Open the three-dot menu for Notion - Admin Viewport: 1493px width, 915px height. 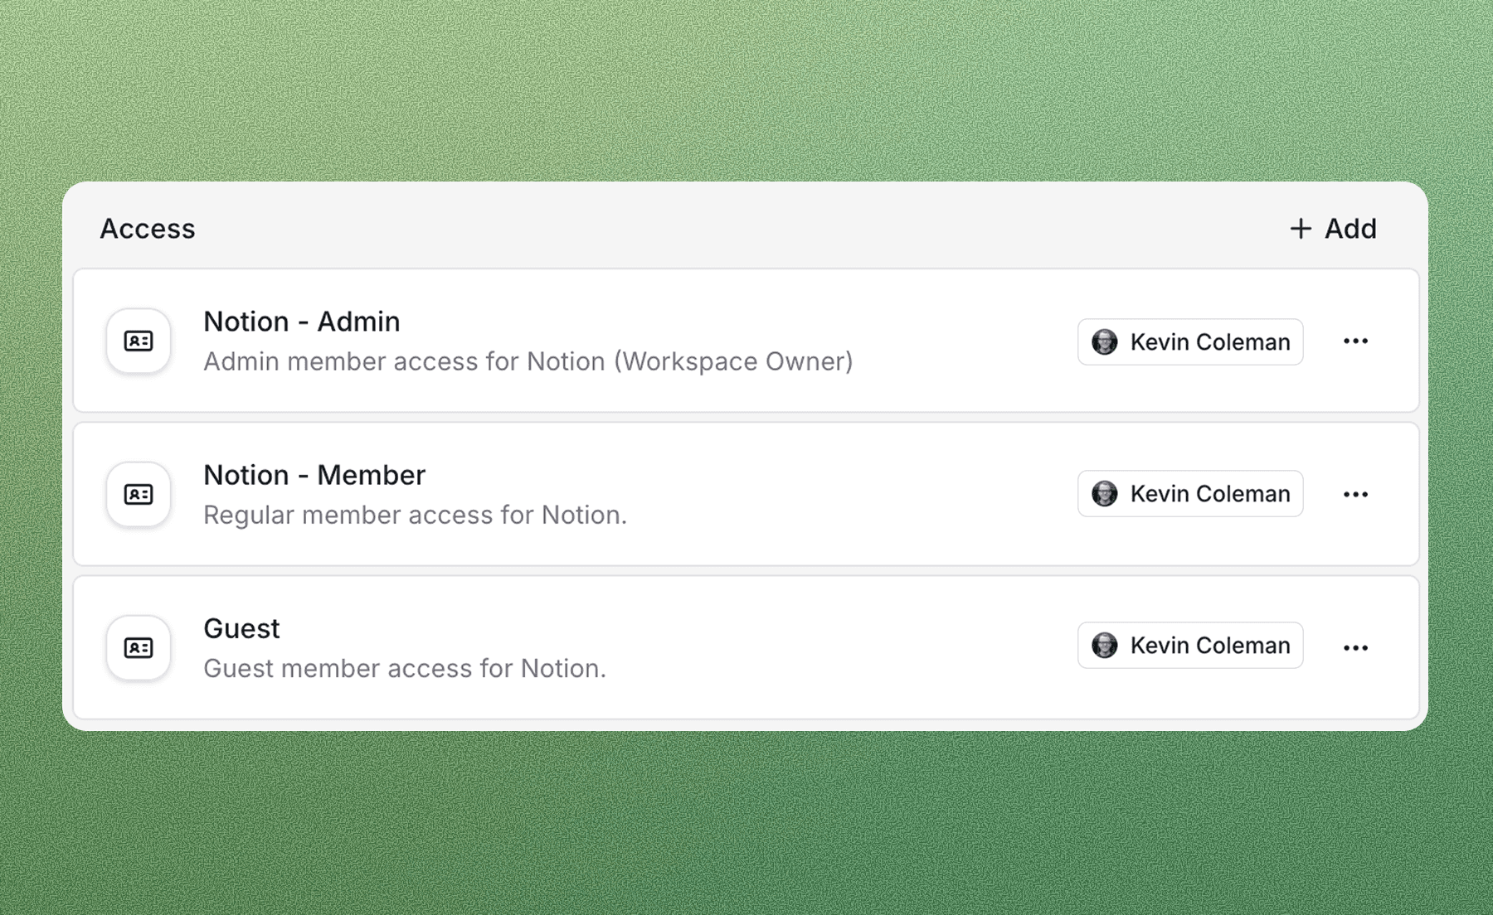(x=1355, y=341)
